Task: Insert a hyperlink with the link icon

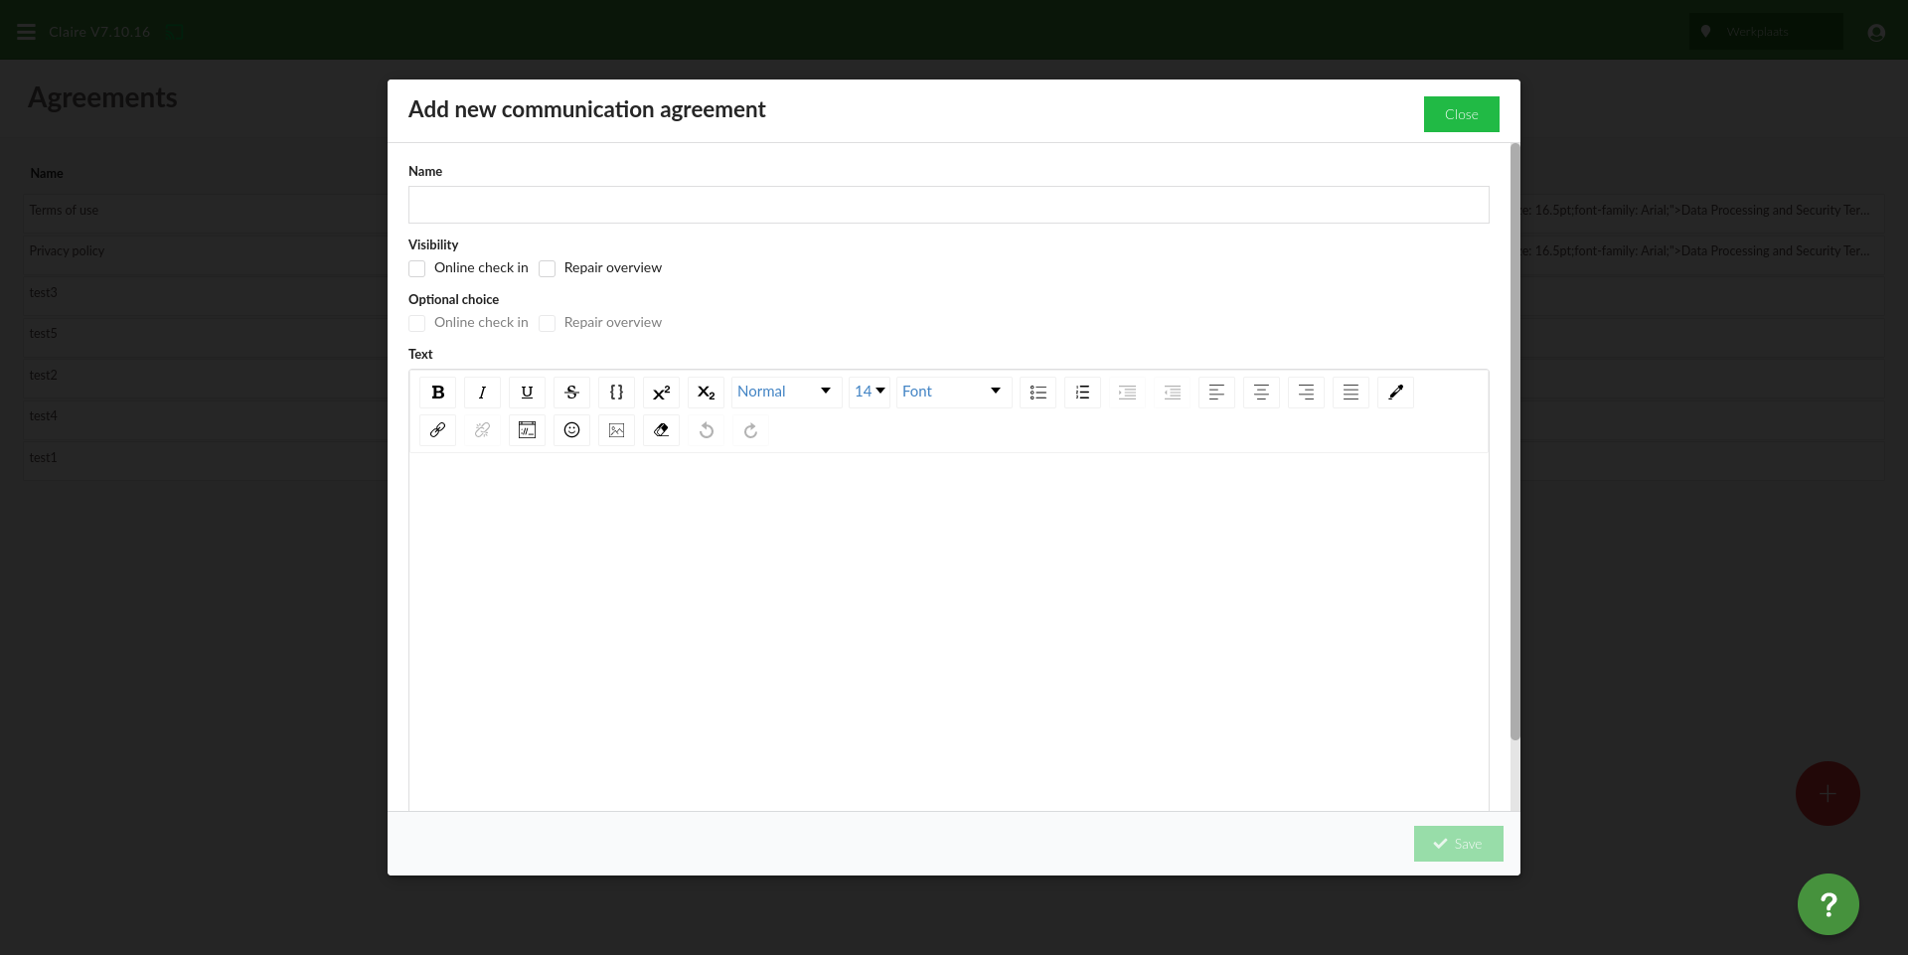Action: click(x=437, y=430)
